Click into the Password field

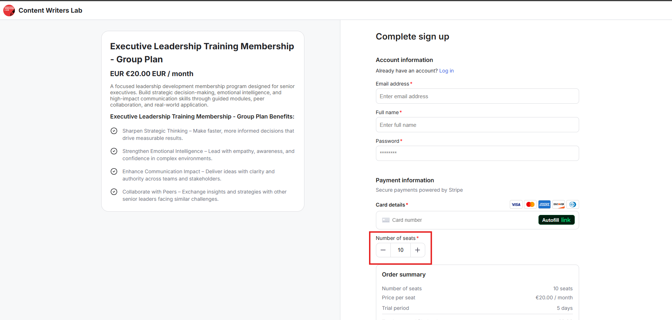[477, 153]
